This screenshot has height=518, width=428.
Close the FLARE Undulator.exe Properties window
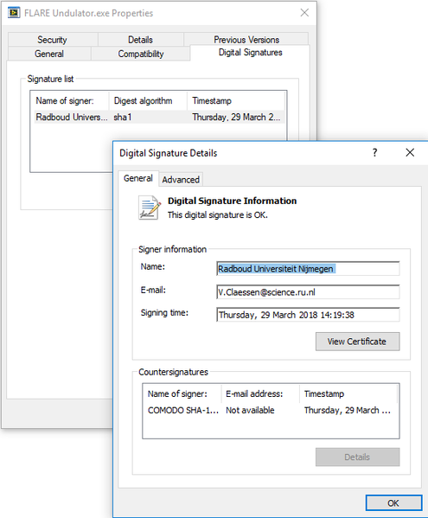click(304, 13)
